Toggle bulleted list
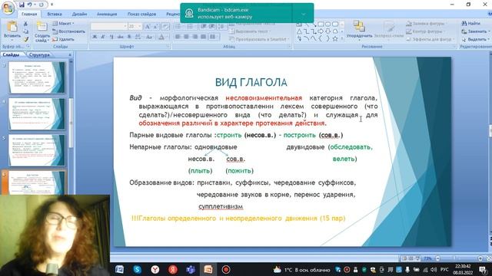 [x=179, y=27]
